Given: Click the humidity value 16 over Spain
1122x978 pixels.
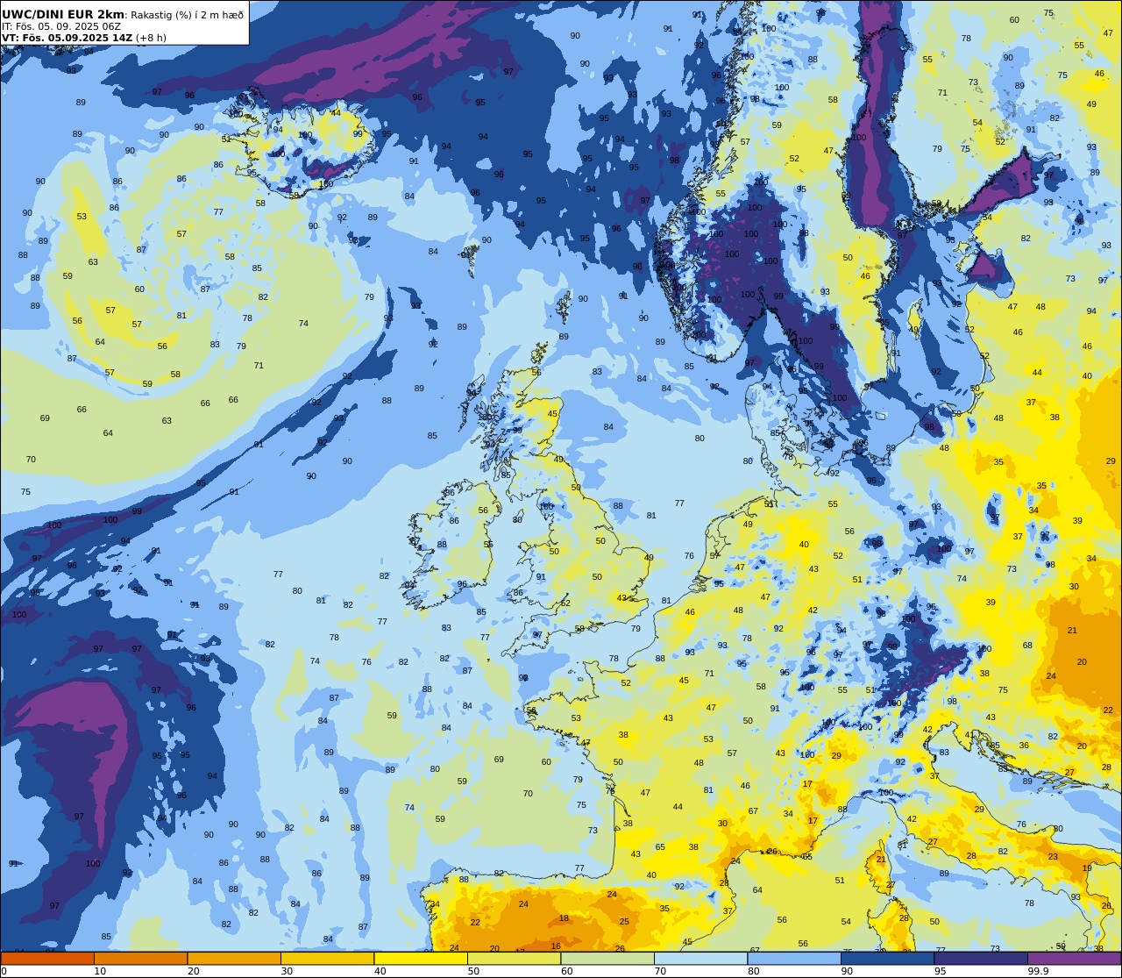Looking at the screenshot, I should point(556,946).
